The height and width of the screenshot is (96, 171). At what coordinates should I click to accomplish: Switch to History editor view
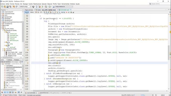pyautogui.click(x=32, y=12)
